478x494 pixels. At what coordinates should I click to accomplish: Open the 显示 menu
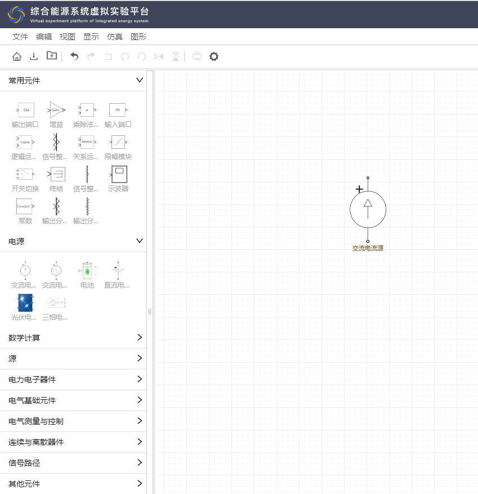(91, 37)
